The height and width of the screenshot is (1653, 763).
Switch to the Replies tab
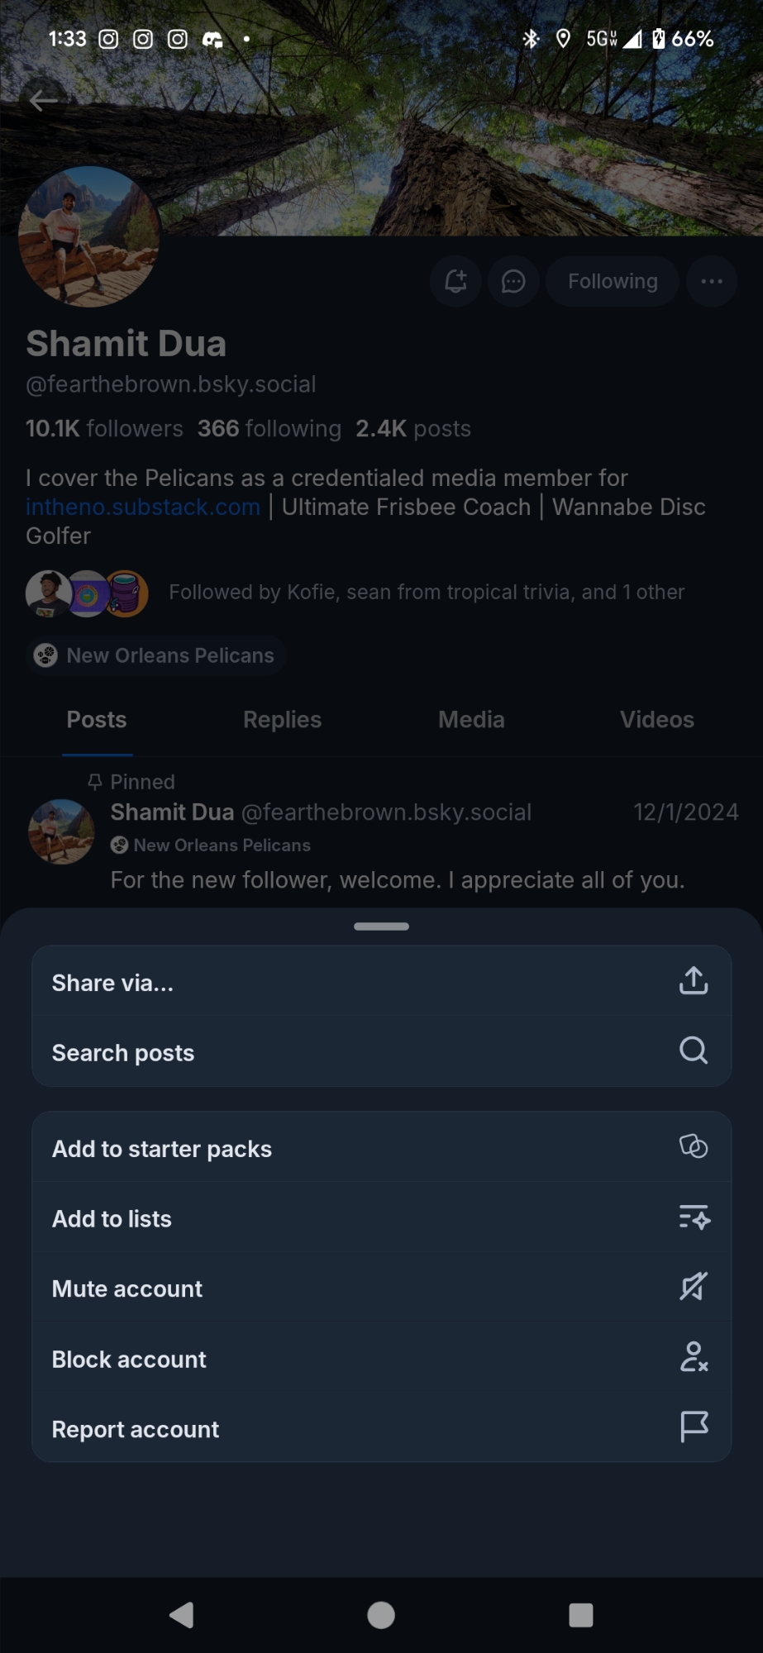(x=282, y=720)
